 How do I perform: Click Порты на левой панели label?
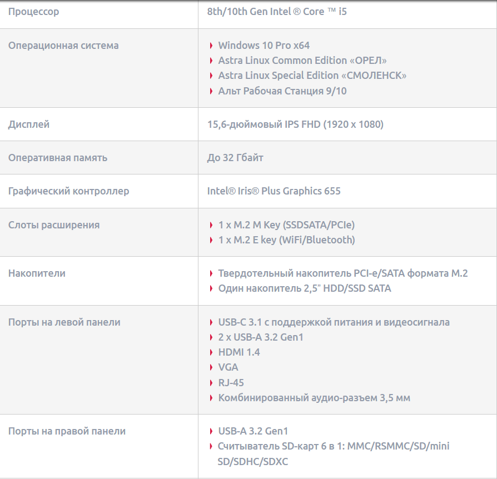(x=64, y=322)
